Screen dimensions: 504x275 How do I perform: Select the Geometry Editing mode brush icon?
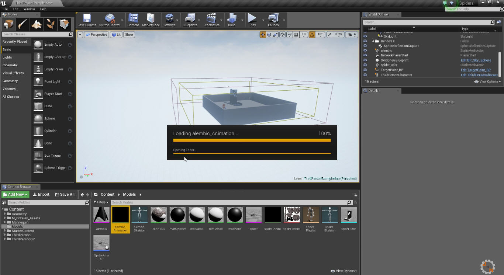64,24
